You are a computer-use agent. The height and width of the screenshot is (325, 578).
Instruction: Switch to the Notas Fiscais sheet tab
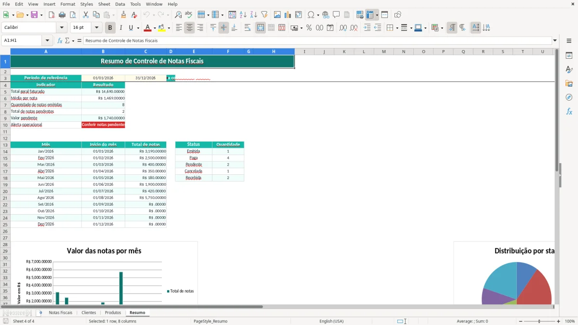click(61, 313)
